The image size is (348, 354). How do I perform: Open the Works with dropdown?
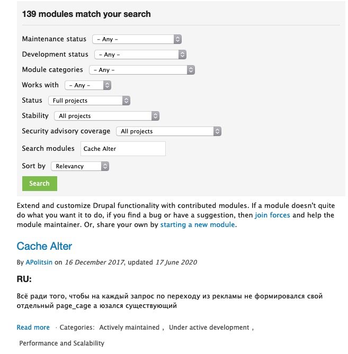[x=88, y=85]
